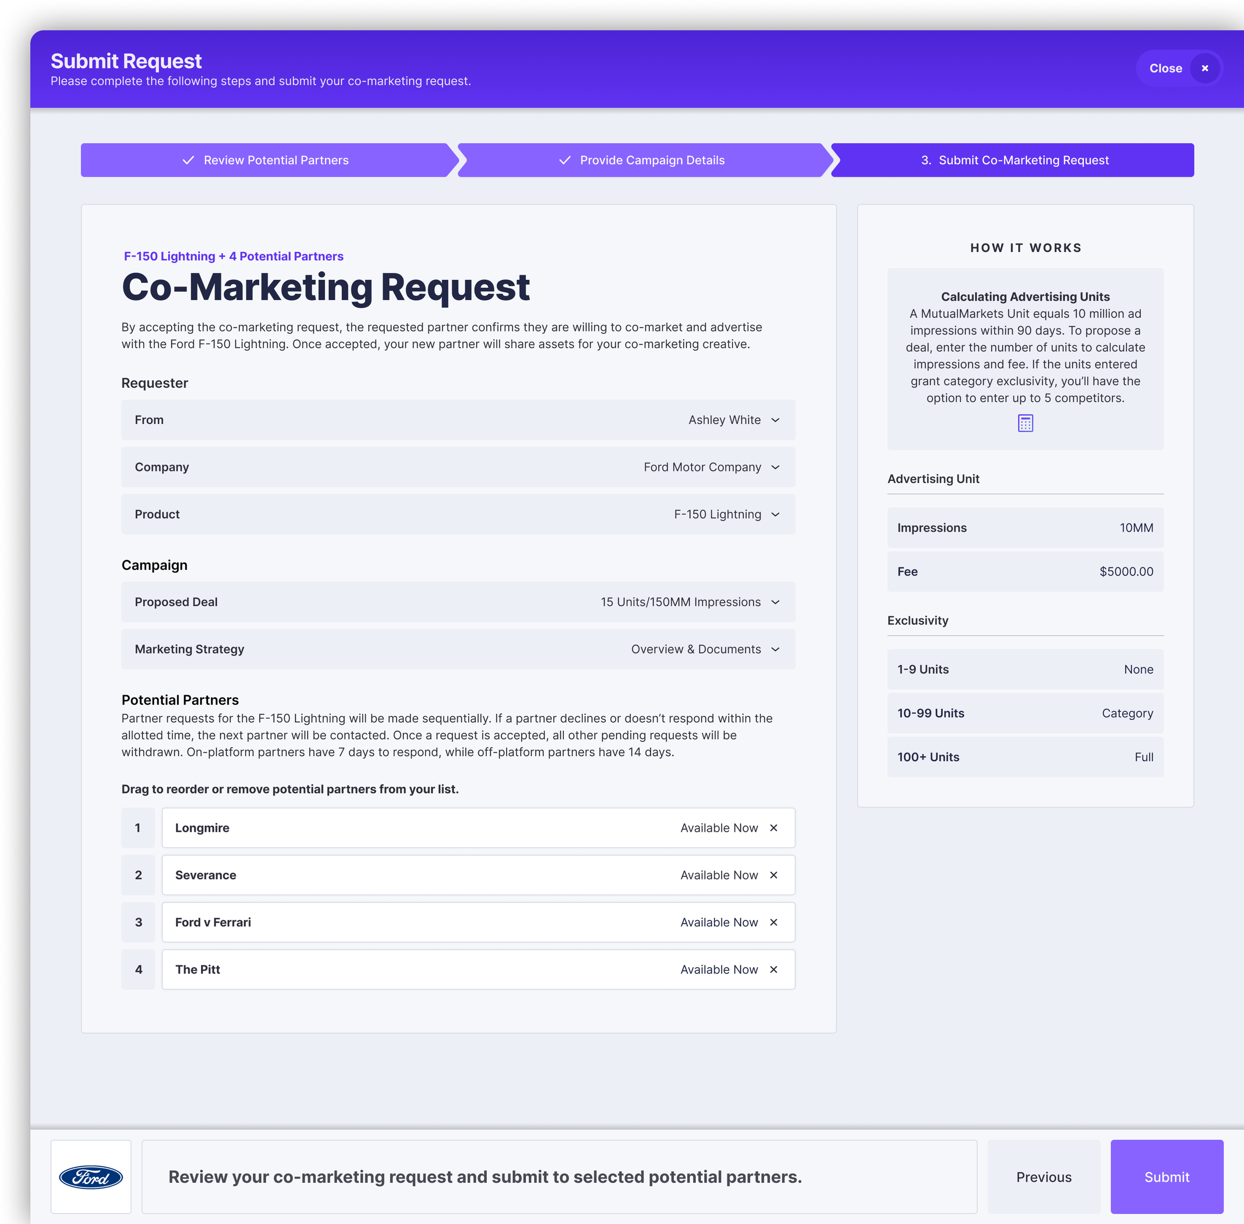
Task: Open Proposed Deal 15 Units dropdown
Action: 775,602
